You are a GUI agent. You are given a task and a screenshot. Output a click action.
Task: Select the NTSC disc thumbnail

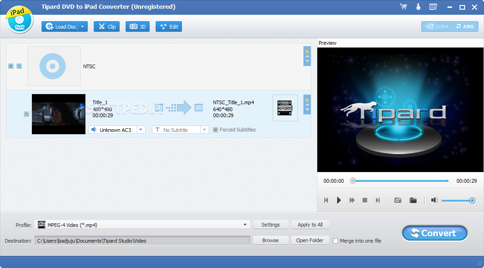(54, 66)
